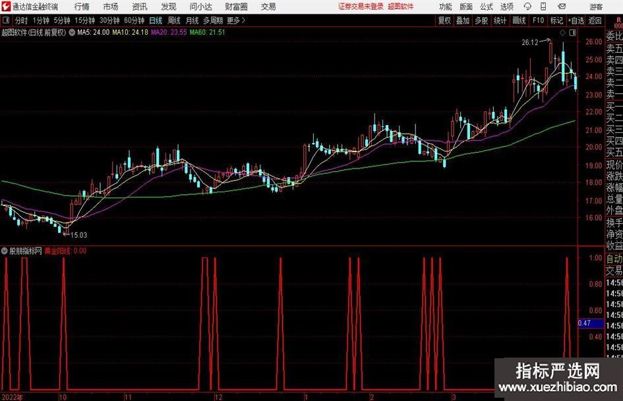Click the diamond icon above chart
The width and height of the screenshot is (623, 401).
[x=562, y=33]
